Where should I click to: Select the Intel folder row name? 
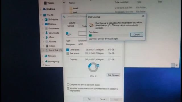(x=75, y=12)
